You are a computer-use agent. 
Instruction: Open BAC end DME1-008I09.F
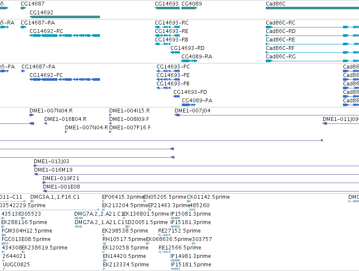[129, 119]
